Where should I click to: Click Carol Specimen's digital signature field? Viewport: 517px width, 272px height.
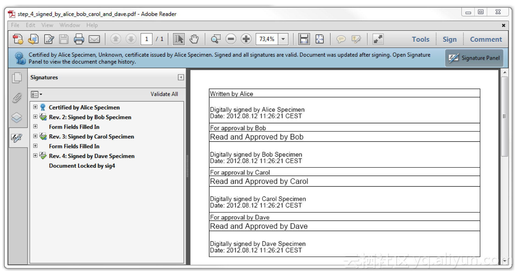pyautogui.click(x=345, y=199)
